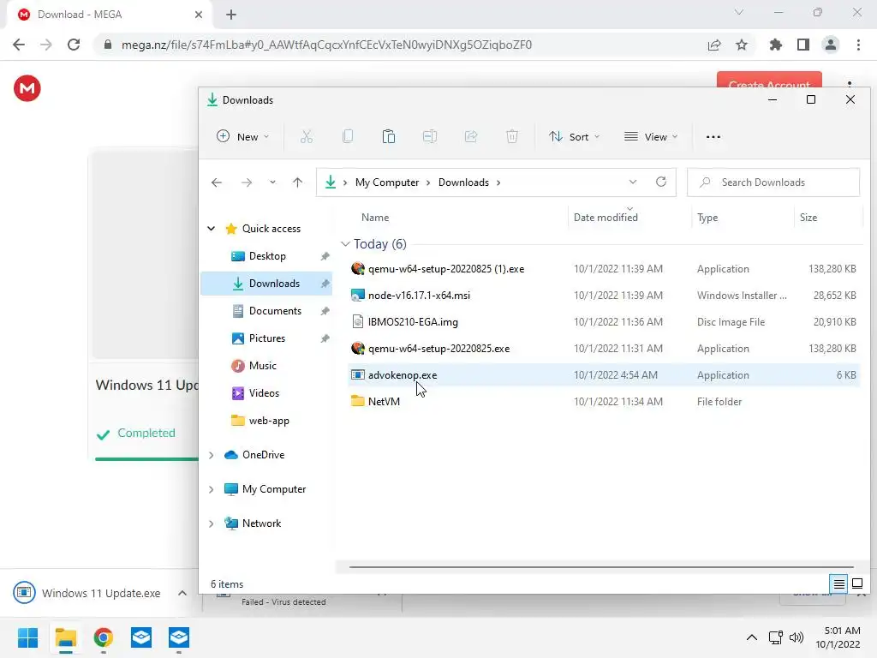This screenshot has height=658, width=877.
Task: Click My Computer in the address breadcrumb
Action: pyautogui.click(x=387, y=182)
